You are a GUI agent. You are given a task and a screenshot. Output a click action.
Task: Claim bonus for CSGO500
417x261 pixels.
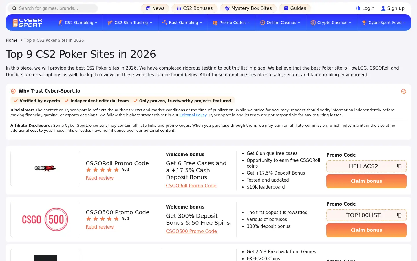pyautogui.click(x=366, y=230)
